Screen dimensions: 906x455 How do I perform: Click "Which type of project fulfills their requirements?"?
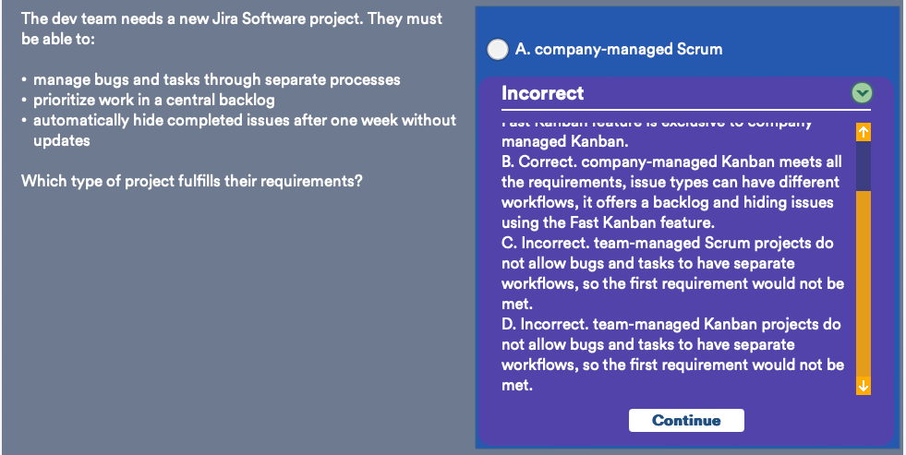pos(192,181)
